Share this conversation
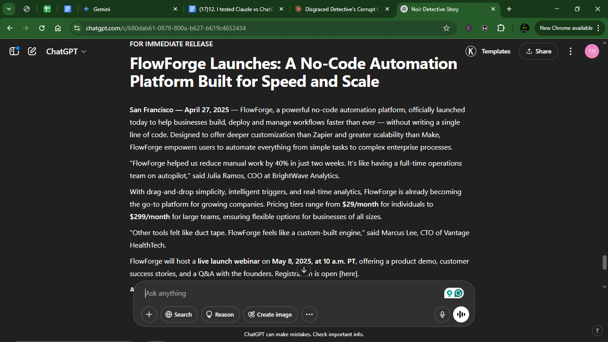Viewport: 608px width, 342px height. coord(539,51)
